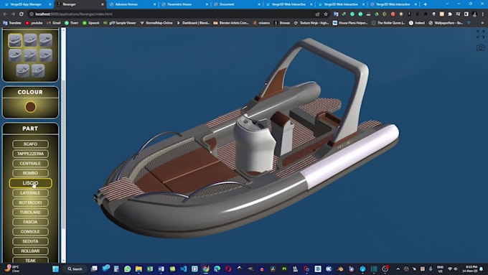The image size is (488, 275).
Task: Pick the ROMBO part button
Action: 30,173
